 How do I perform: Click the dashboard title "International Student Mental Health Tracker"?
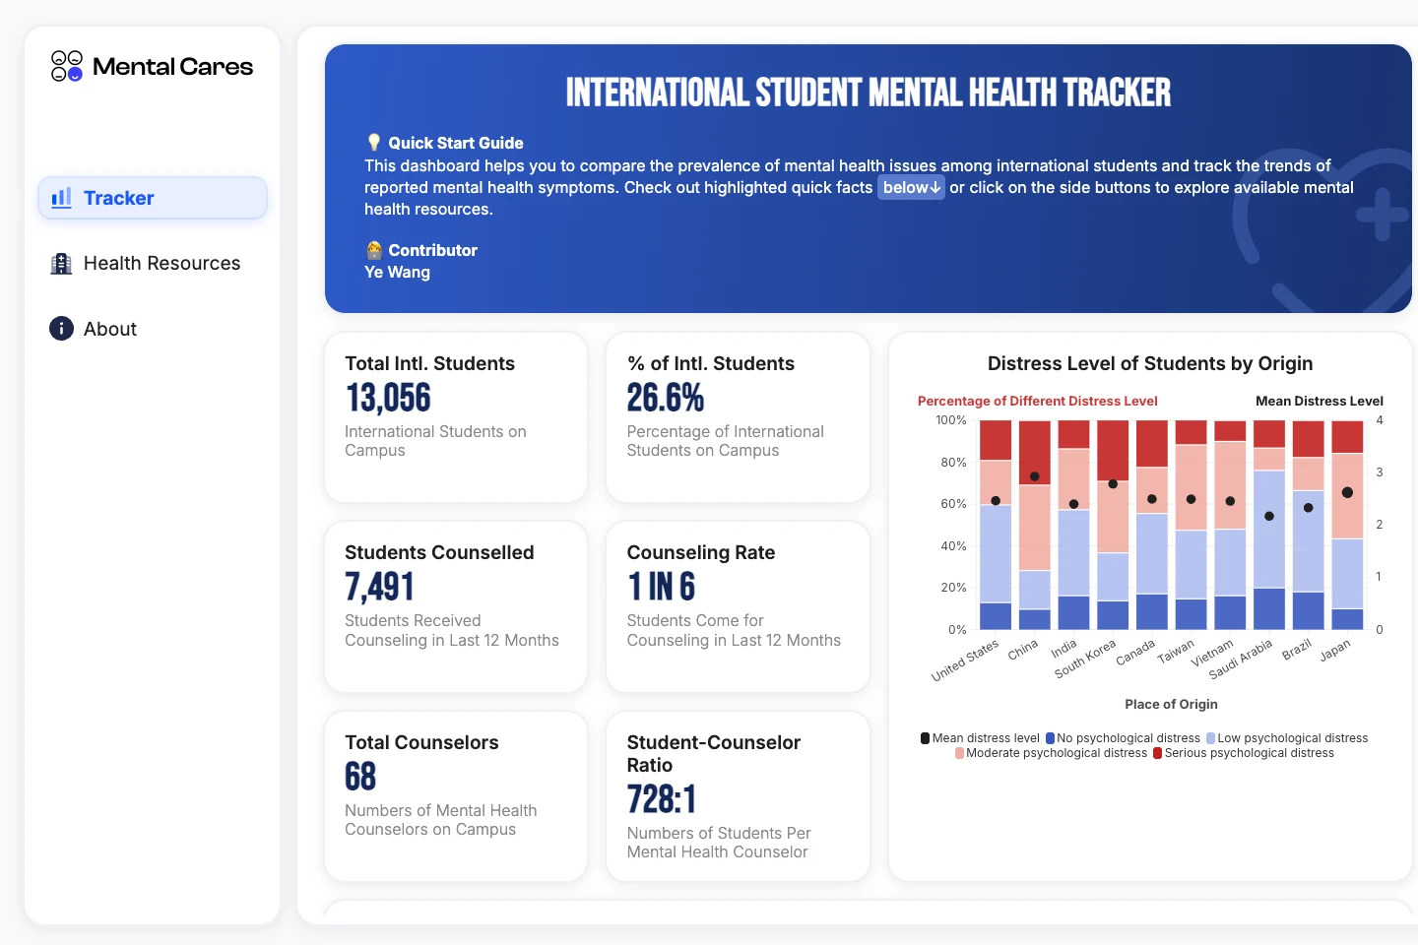869,93
